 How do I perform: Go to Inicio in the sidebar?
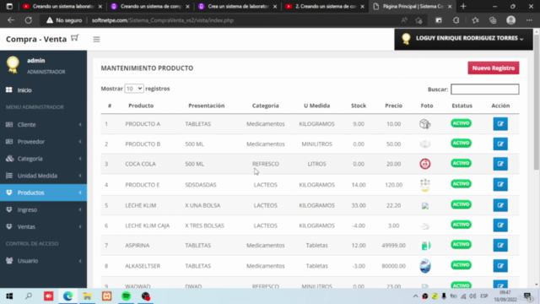24,90
